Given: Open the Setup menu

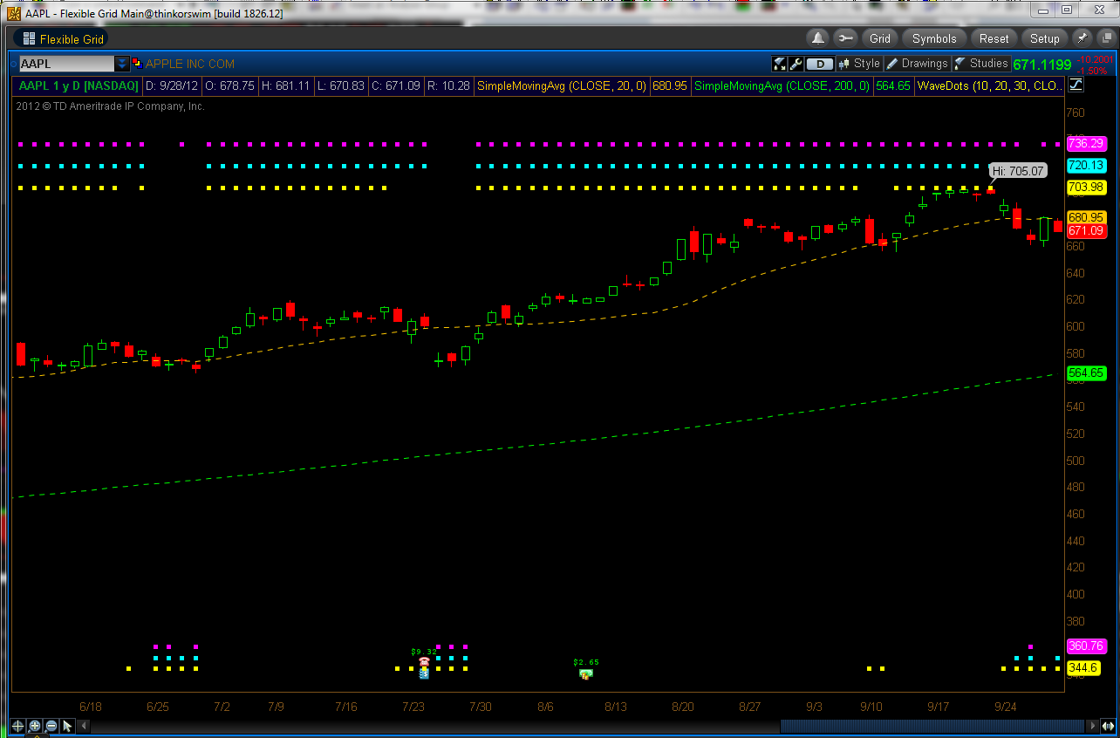Looking at the screenshot, I should (1044, 38).
